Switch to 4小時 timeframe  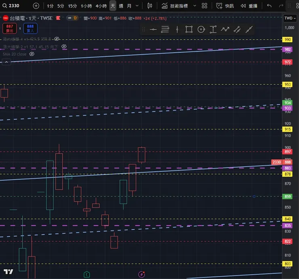(x=101, y=6)
